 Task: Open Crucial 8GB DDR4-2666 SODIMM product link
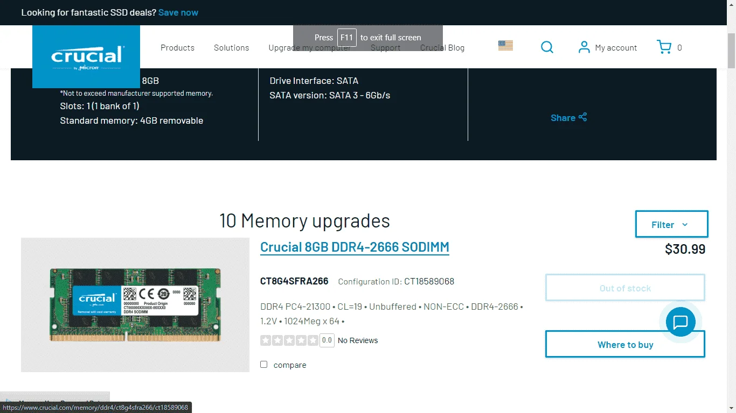click(x=355, y=247)
